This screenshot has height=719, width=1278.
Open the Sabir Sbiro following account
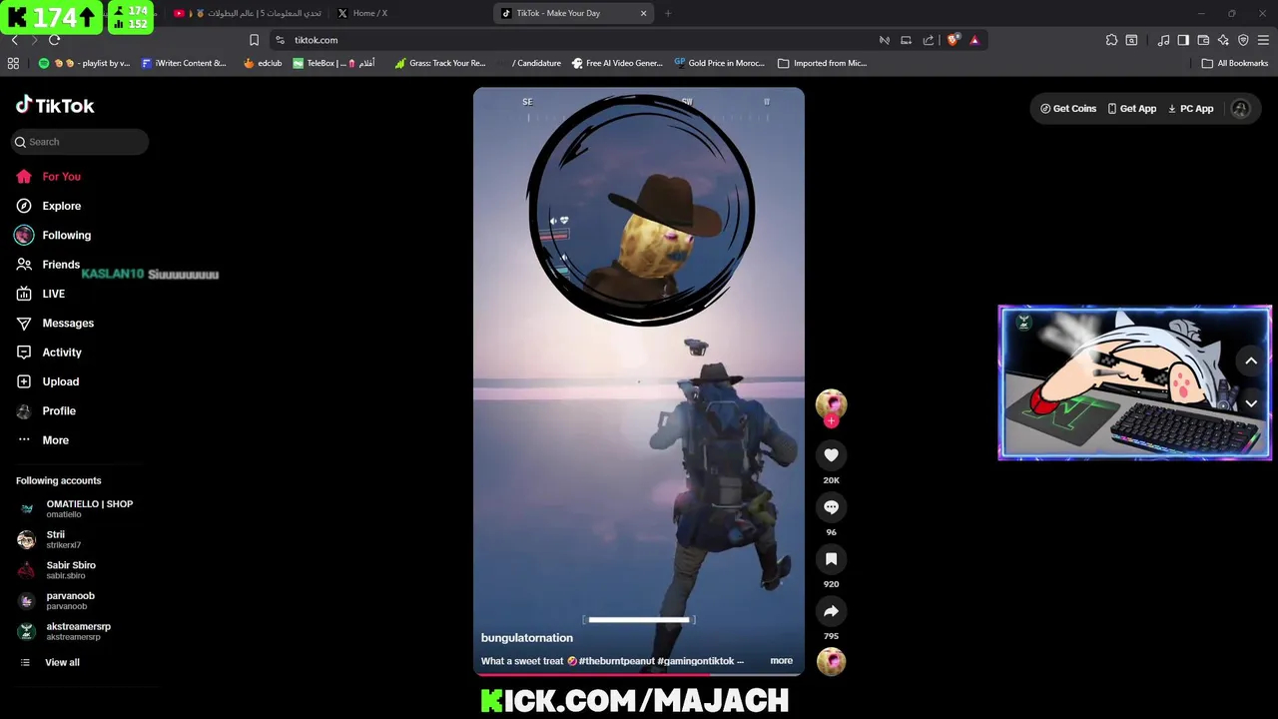pos(57,570)
